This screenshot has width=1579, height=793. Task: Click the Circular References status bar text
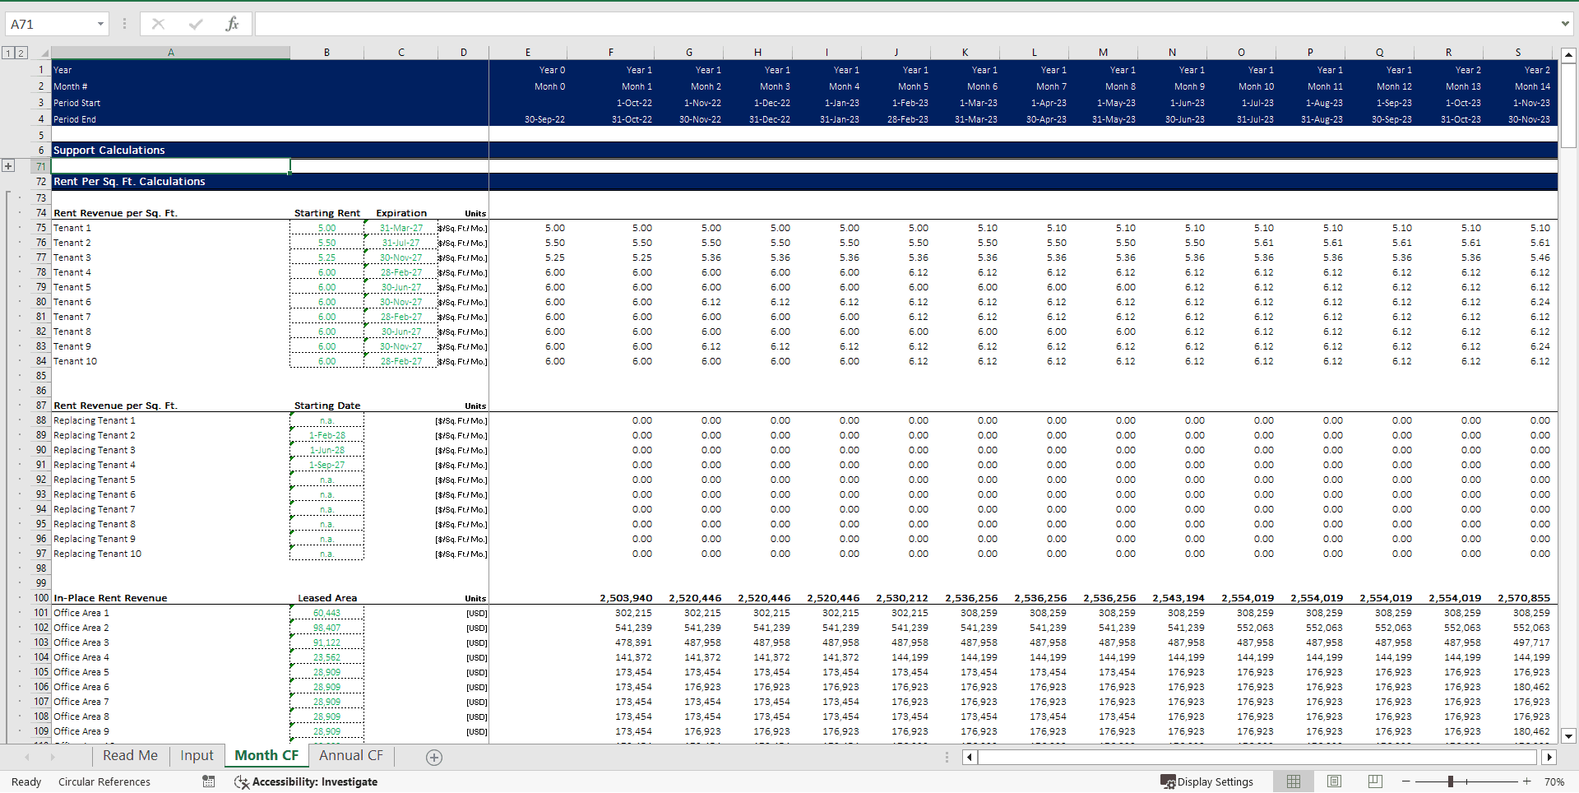[x=104, y=781]
